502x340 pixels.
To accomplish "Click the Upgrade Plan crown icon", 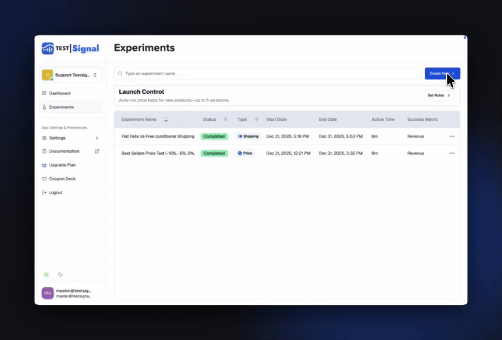I will point(44,165).
